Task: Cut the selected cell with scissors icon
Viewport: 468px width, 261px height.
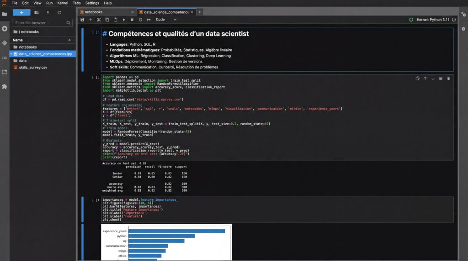Action: (99, 20)
